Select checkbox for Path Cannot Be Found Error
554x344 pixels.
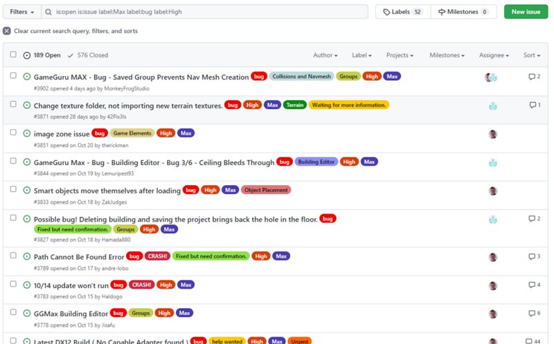[13, 255]
